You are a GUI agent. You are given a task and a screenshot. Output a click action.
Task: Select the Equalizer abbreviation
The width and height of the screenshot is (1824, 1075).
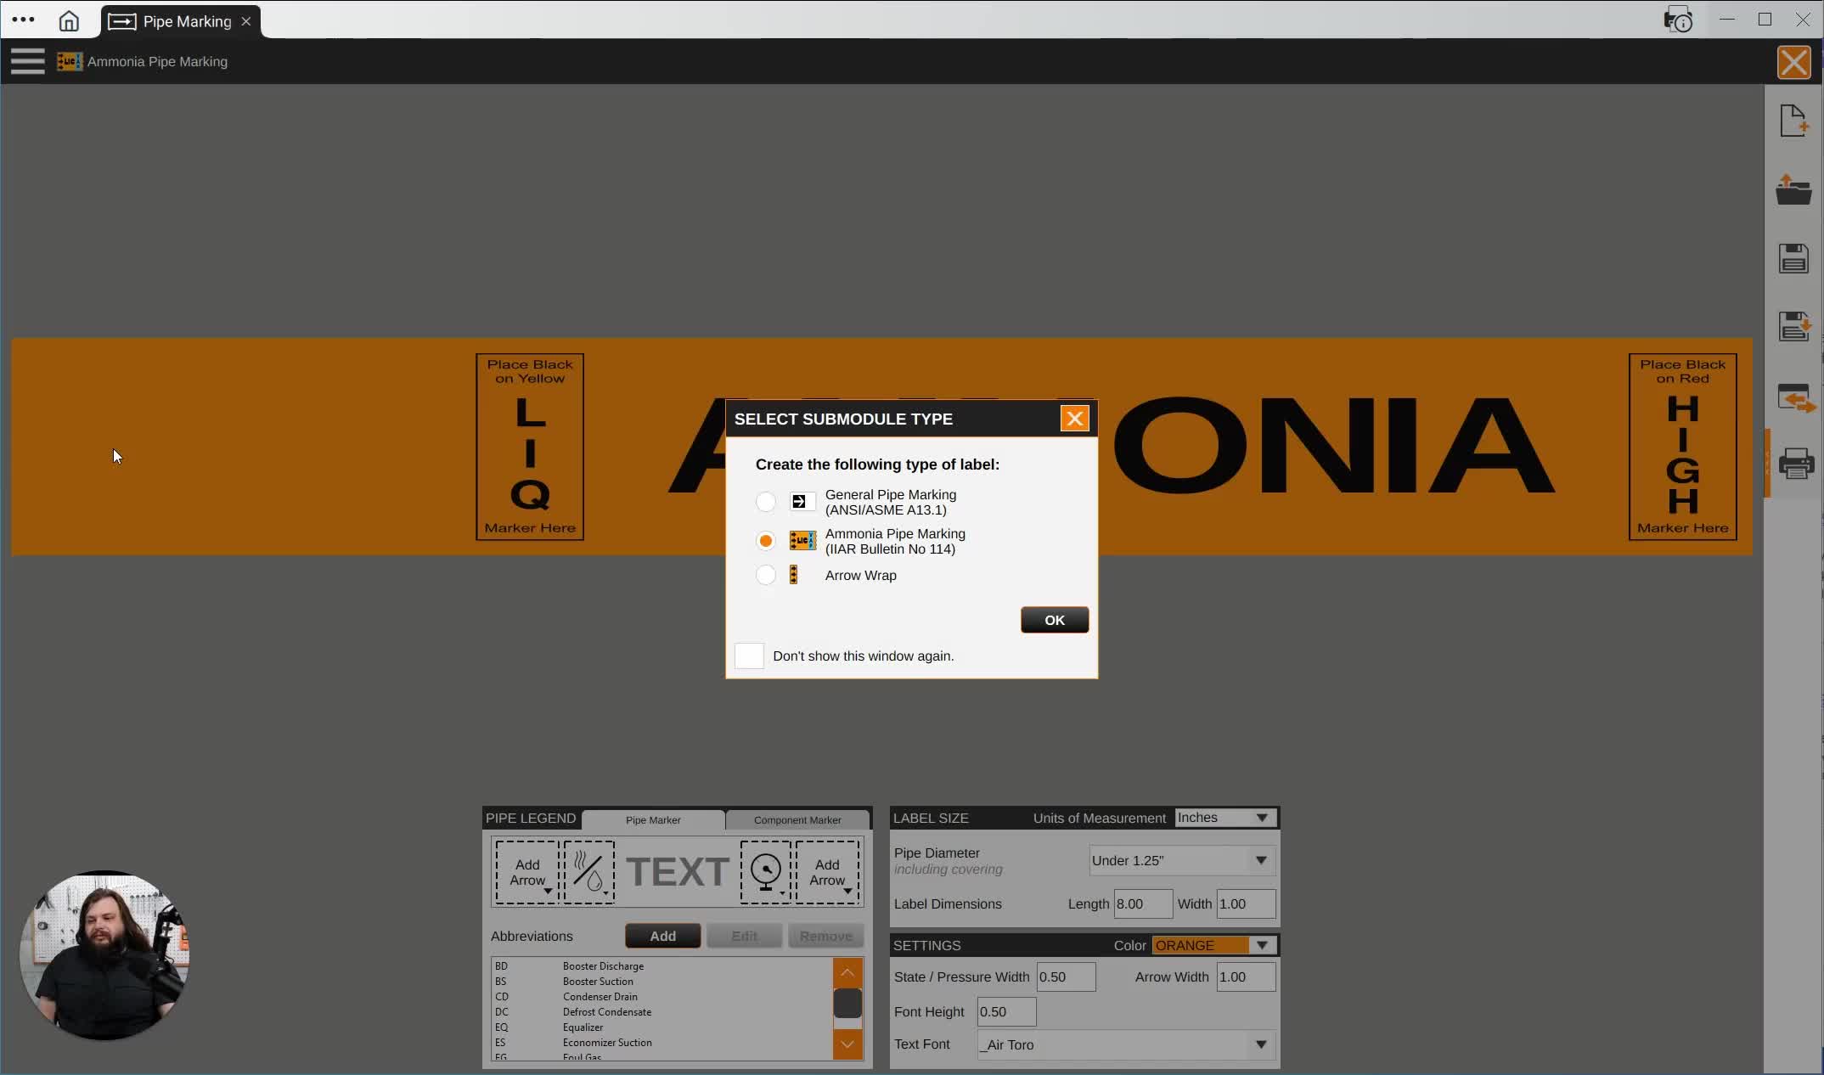(x=661, y=1027)
